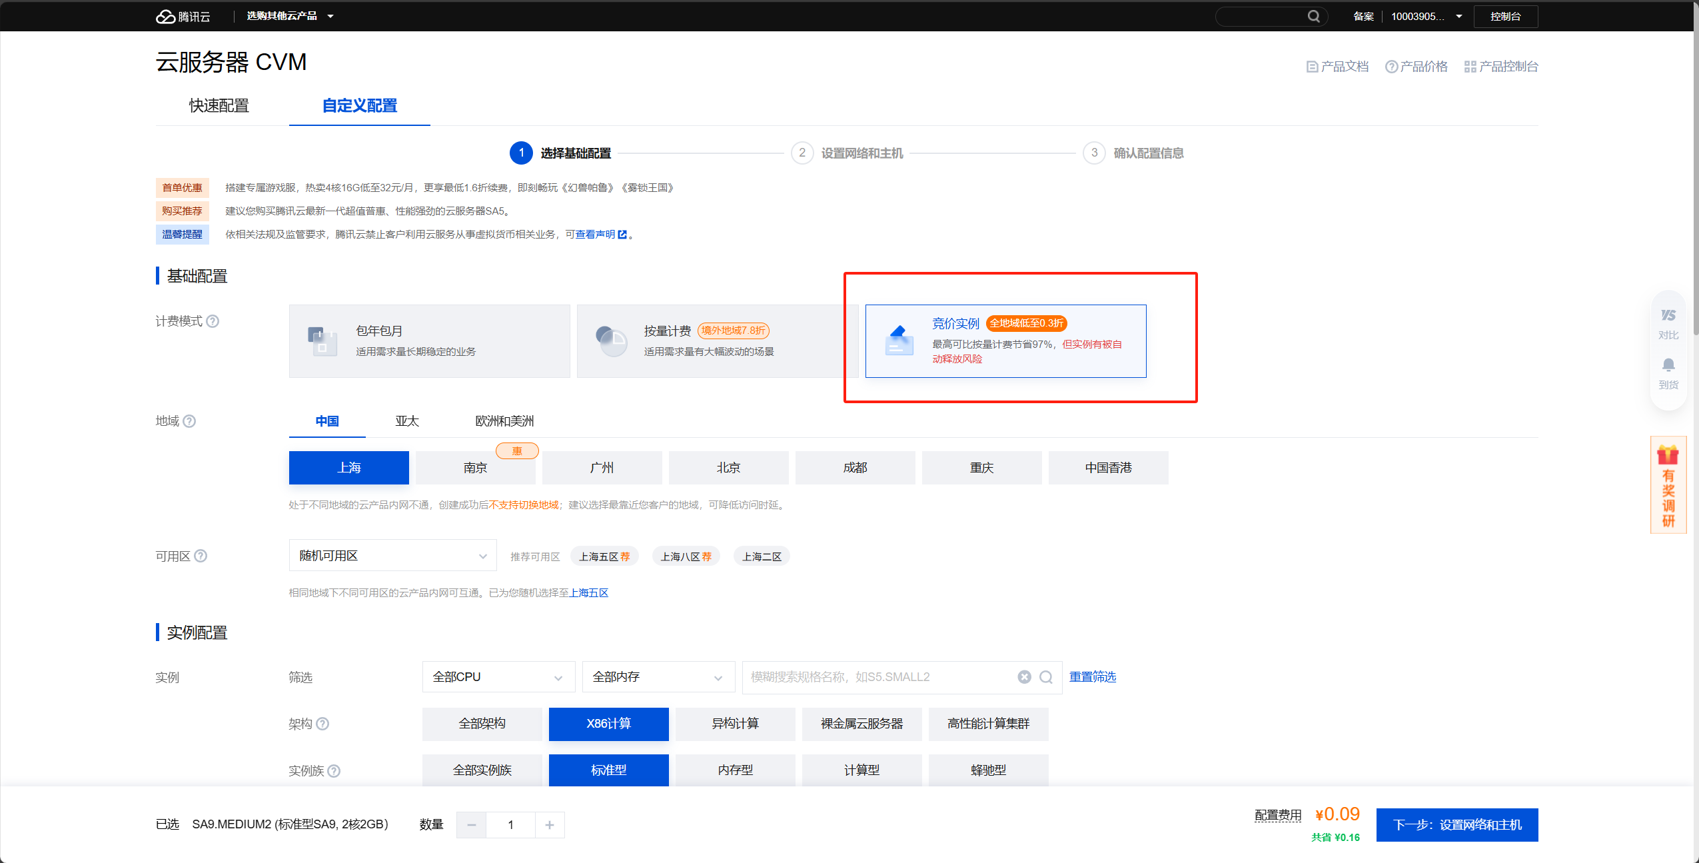Select the 上海 region
This screenshot has width=1699, height=863.
tap(349, 468)
